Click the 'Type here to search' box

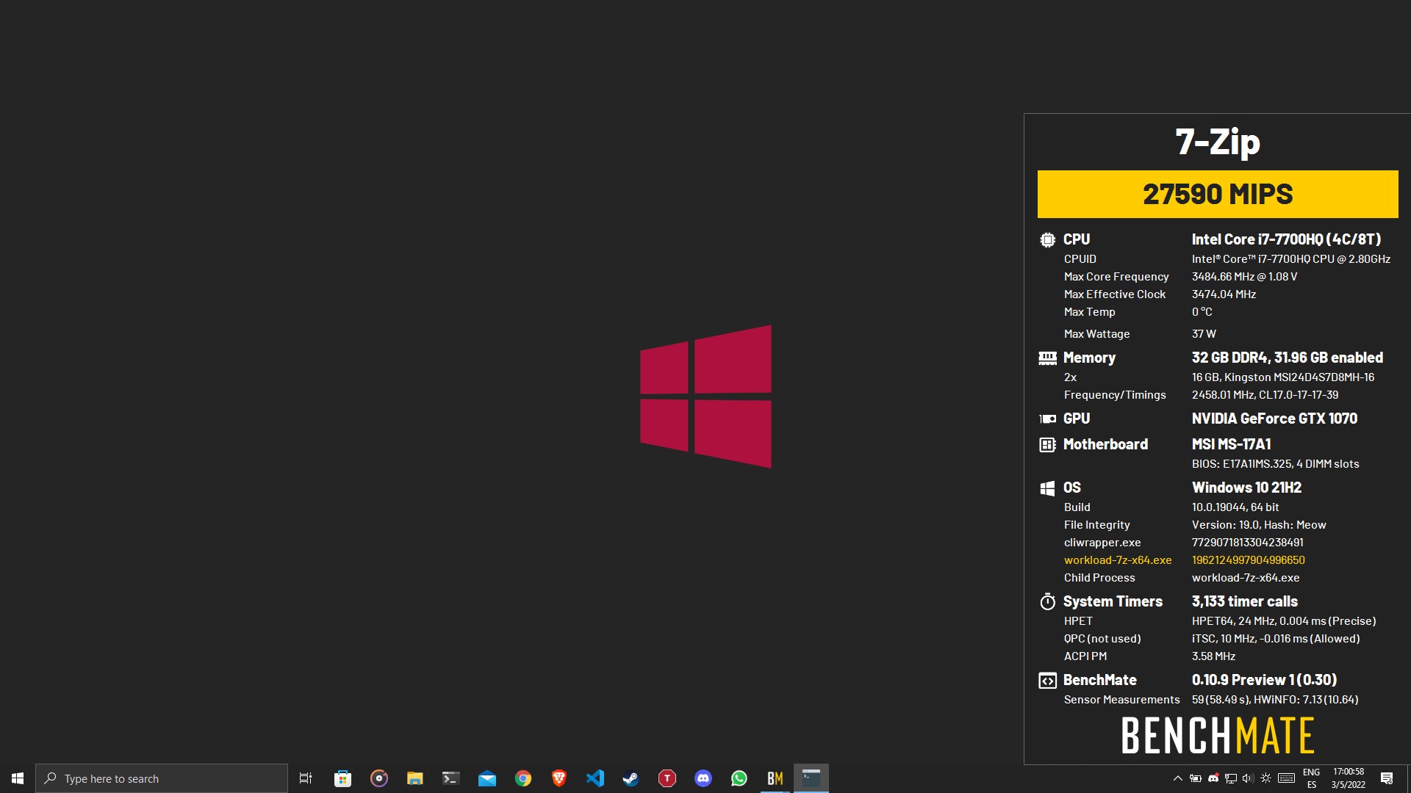[x=162, y=778]
